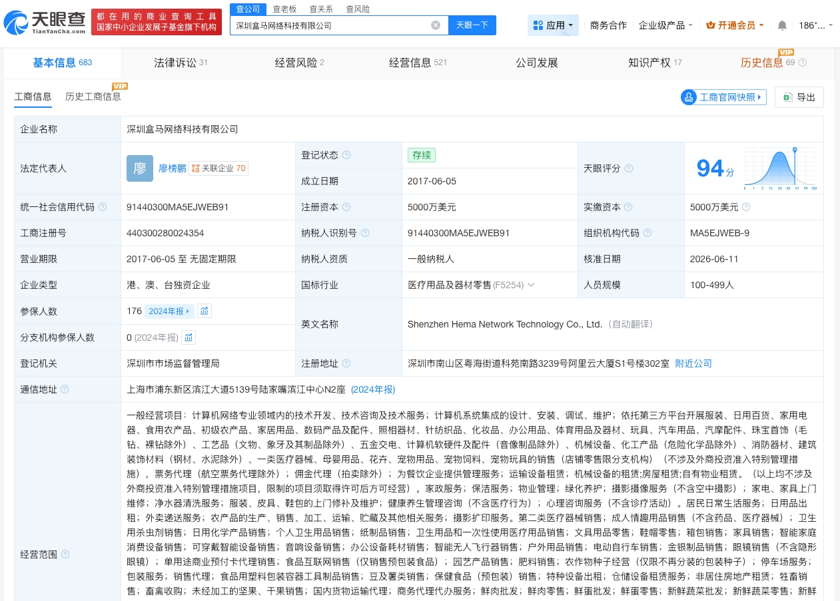The width and height of the screenshot is (840, 601).
Task: Open the 应用 apps dropdown
Action: 554,25
